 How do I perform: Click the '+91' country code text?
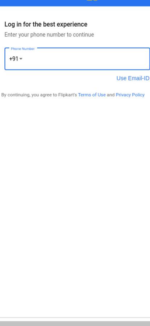[14, 59]
